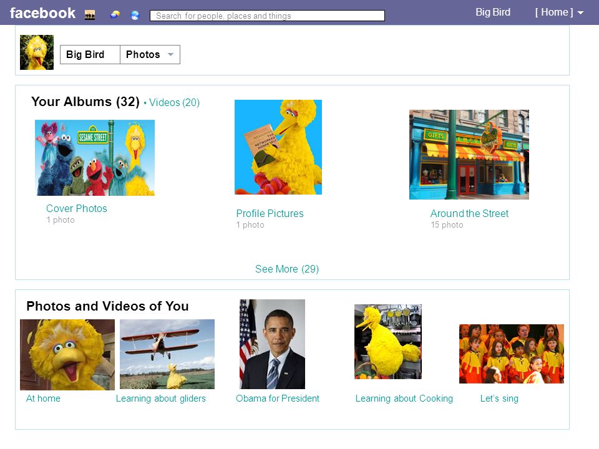599x449 pixels.
Task: Click '1 photo' count under Profile Pictures
Action: click(250, 225)
